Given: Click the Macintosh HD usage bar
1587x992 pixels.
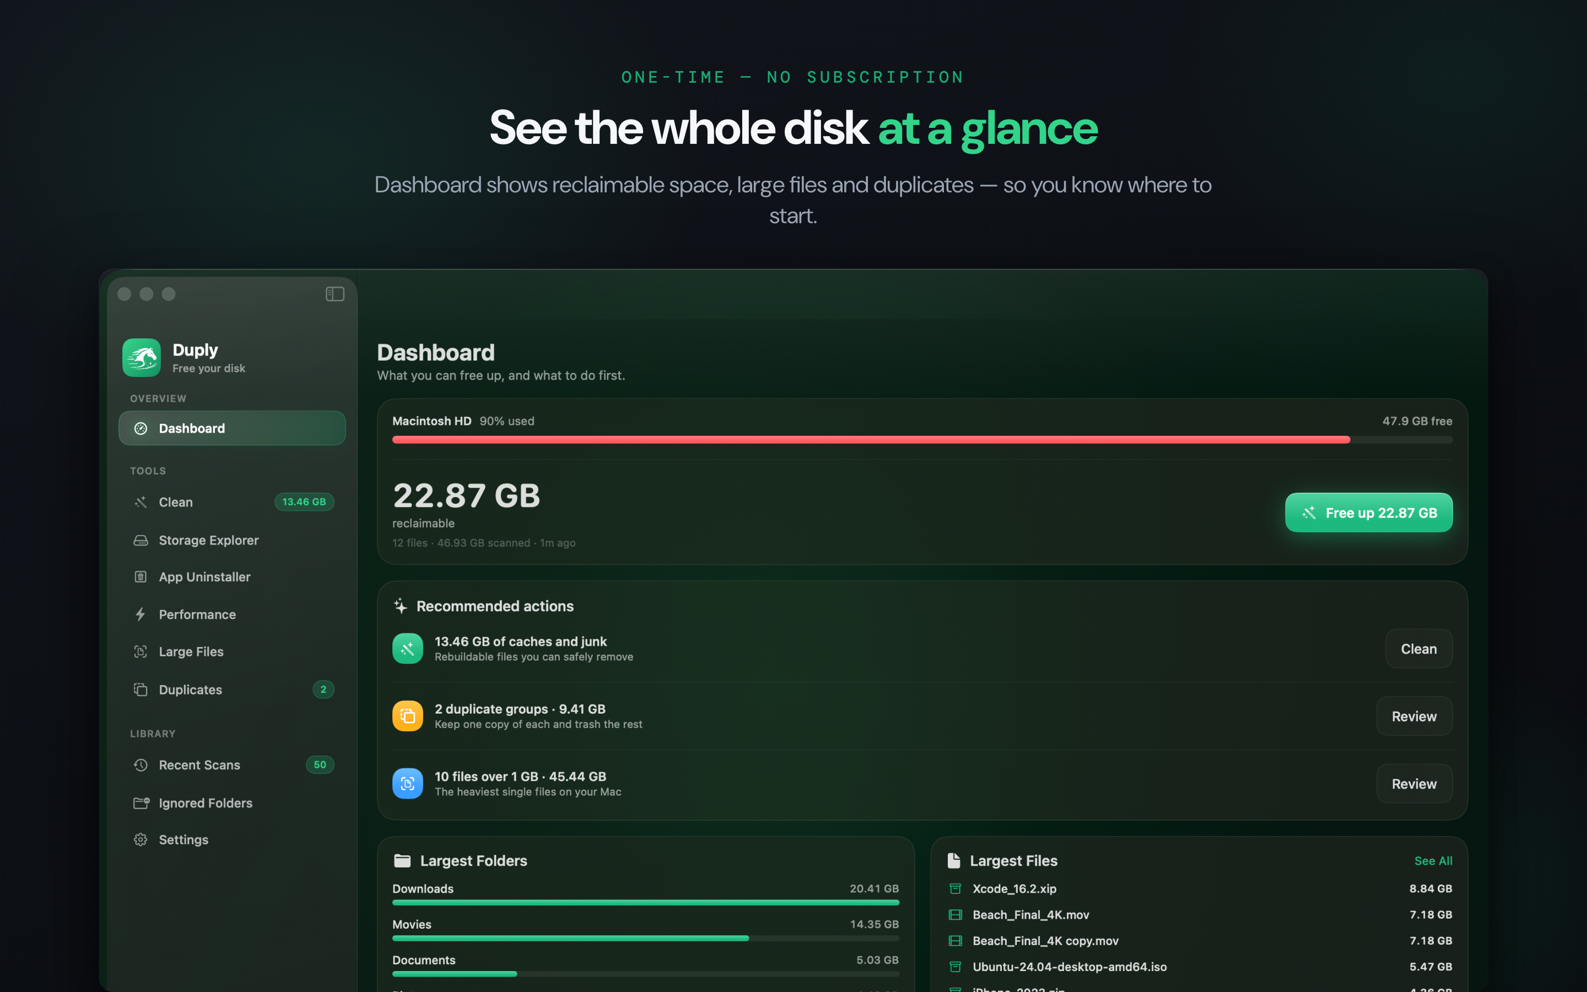Looking at the screenshot, I should click(922, 440).
